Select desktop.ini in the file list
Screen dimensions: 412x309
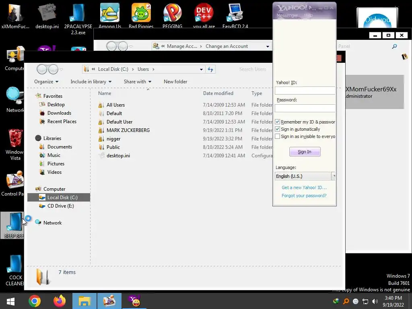118,156
